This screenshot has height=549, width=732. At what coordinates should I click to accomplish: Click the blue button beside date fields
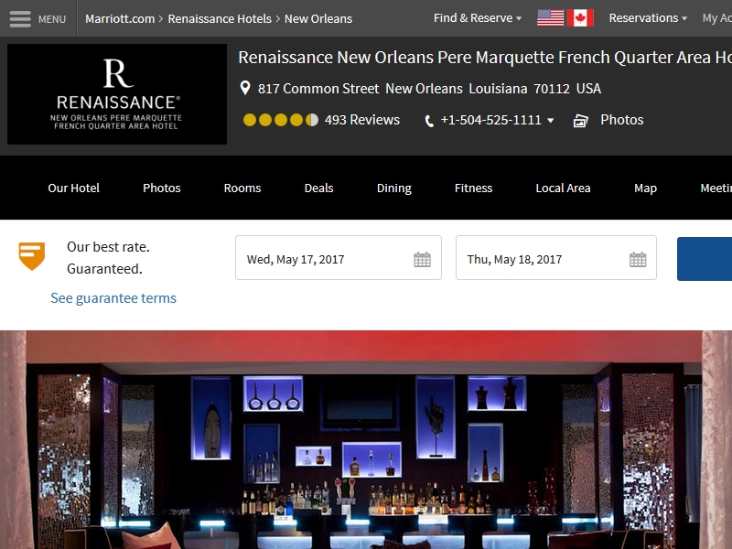pyautogui.click(x=705, y=259)
